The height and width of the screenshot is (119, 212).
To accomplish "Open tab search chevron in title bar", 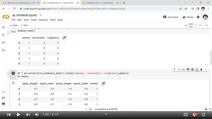I will pyautogui.click(x=185, y=2).
